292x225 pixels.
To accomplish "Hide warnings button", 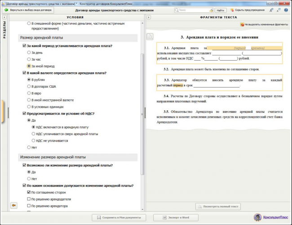I will tap(248, 10).
